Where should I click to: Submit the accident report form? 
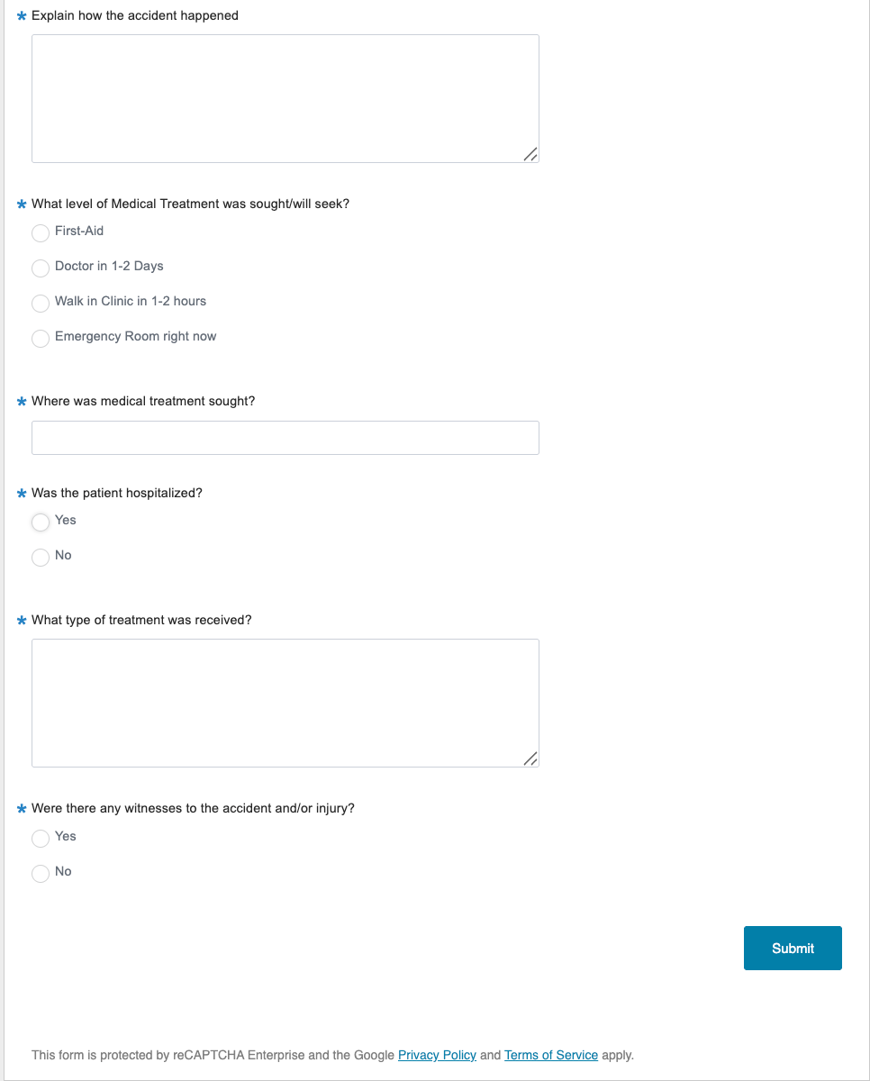tap(793, 949)
